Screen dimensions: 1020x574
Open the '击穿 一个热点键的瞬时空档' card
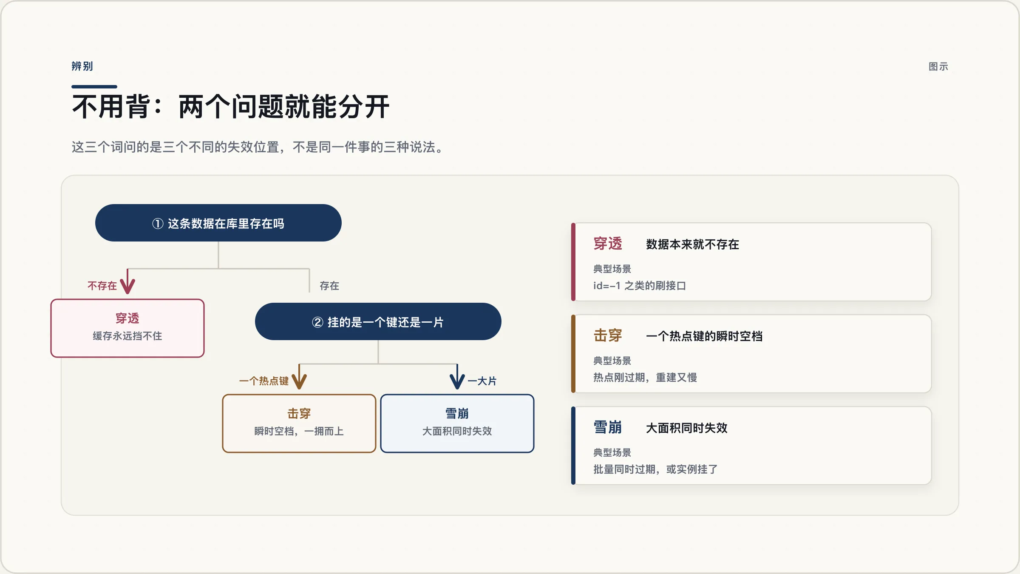[751, 354]
